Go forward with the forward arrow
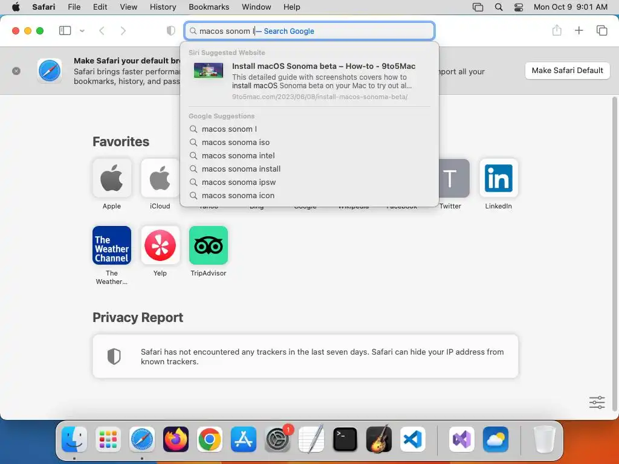Viewport: 619px width, 464px height. (x=123, y=31)
